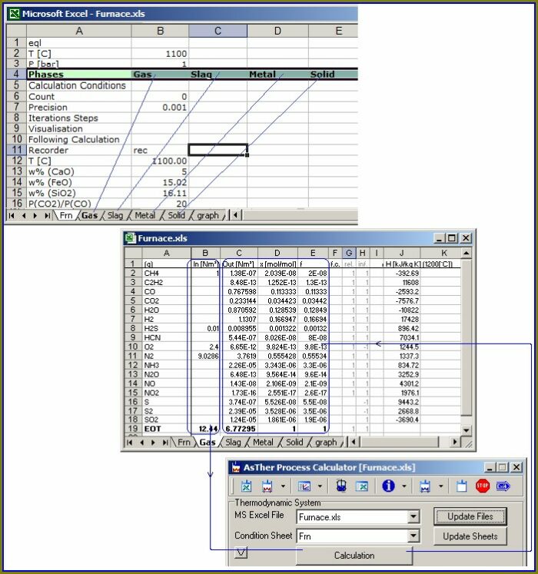This screenshot has width=538, height=574.
Task: Go to next sheet in Furnace.xls window
Action: [153, 442]
